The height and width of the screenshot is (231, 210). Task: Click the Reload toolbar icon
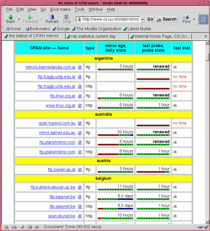point(52,17)
